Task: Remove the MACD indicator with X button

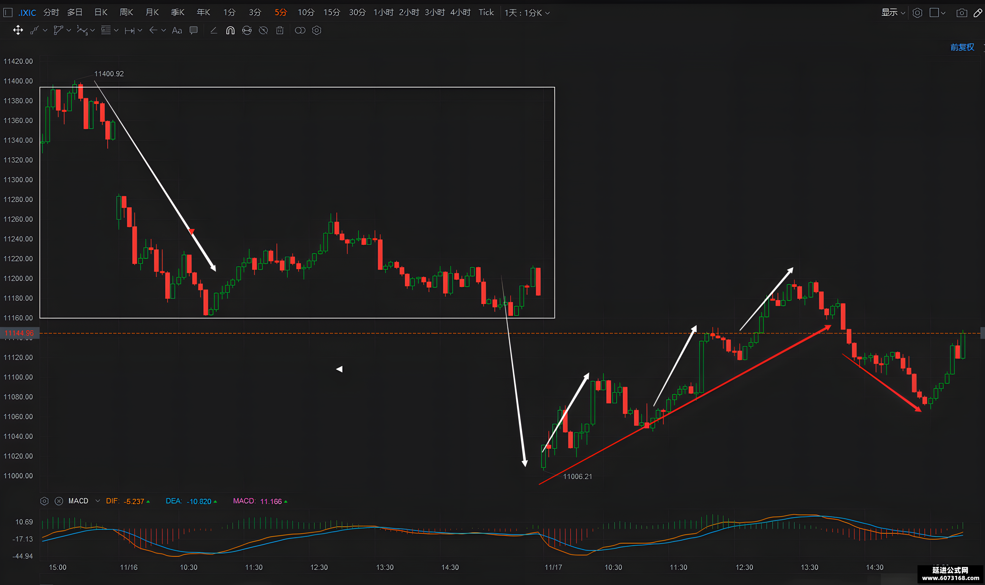Action: coord(59,501)
